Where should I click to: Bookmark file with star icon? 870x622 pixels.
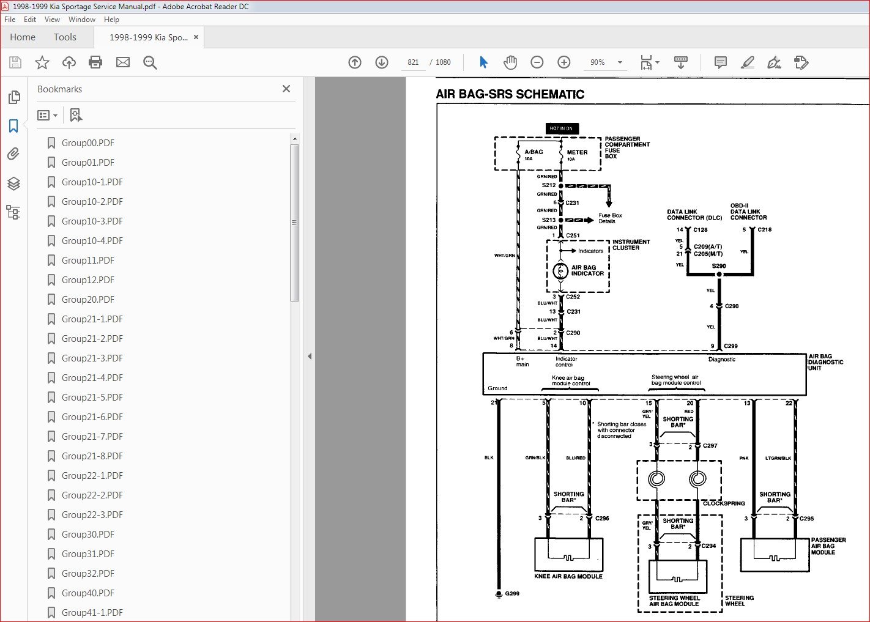click(42, 62)
